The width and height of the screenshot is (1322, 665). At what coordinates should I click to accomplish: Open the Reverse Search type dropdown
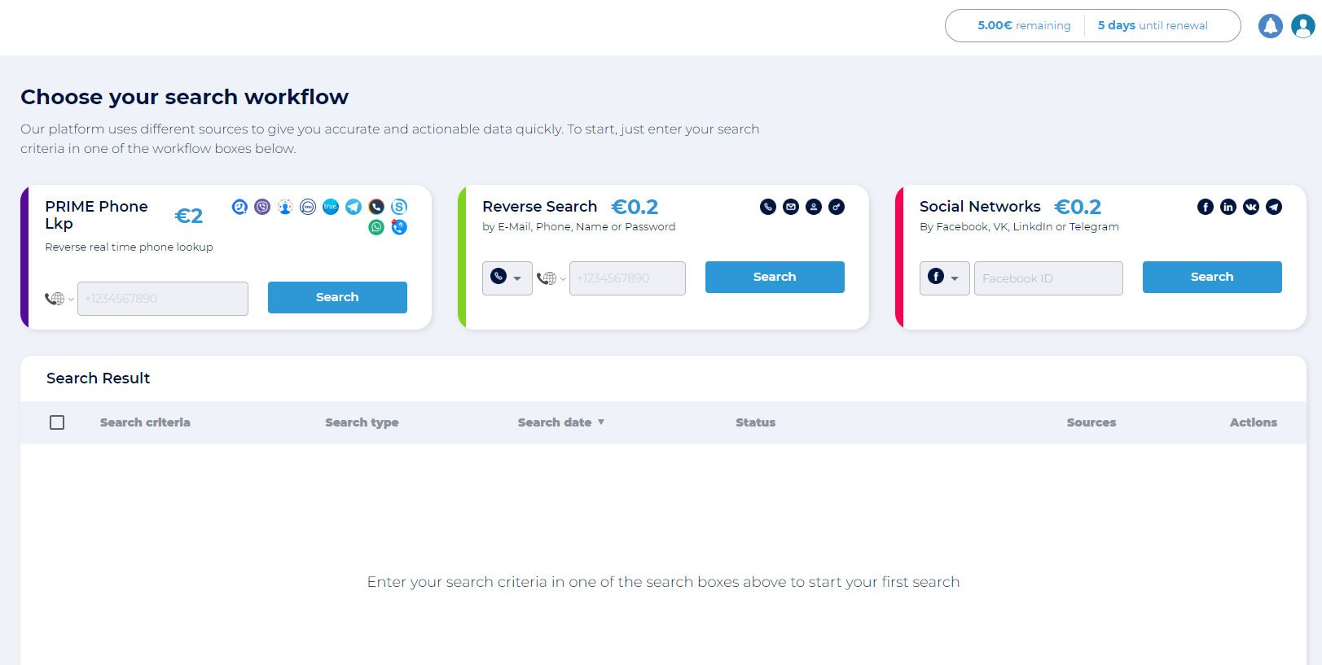[507, 278]
